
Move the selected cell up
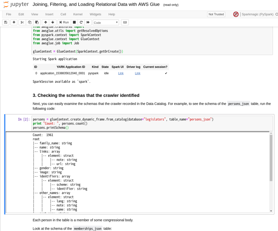[x=45, y=22]
